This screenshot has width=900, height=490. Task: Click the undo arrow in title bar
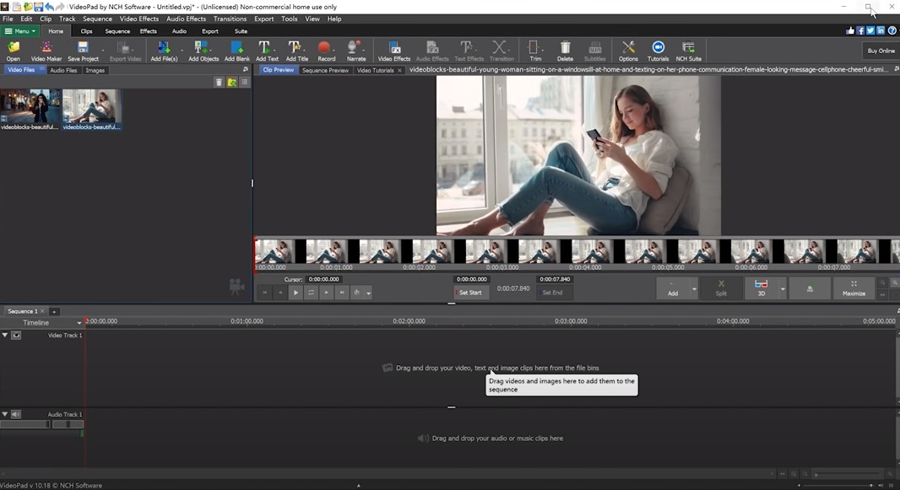[49, 7]
